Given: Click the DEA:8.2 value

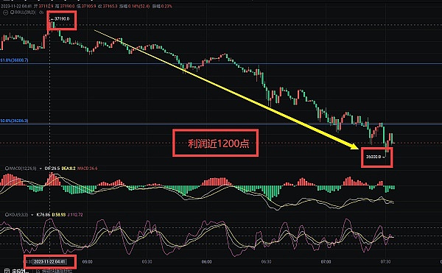Looking at the screenshot, I should tap(69, 169).
